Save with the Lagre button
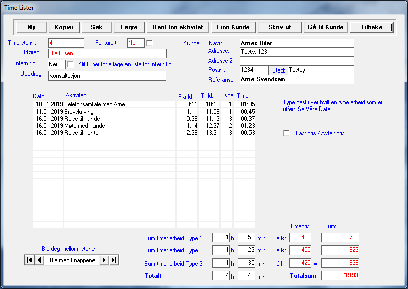Image resolution: width=408 pixels, height=289 pixels. pyautogui.click(x=129, y=27)
